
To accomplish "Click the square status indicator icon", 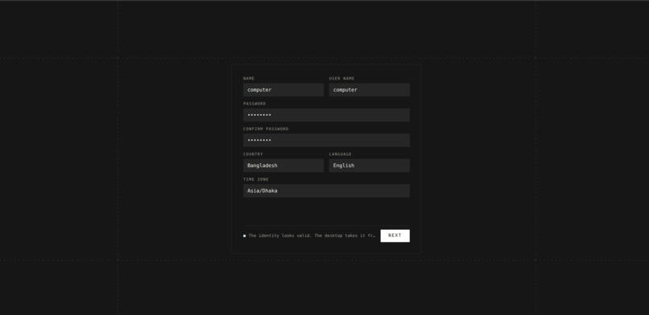I will click(244, 235).
